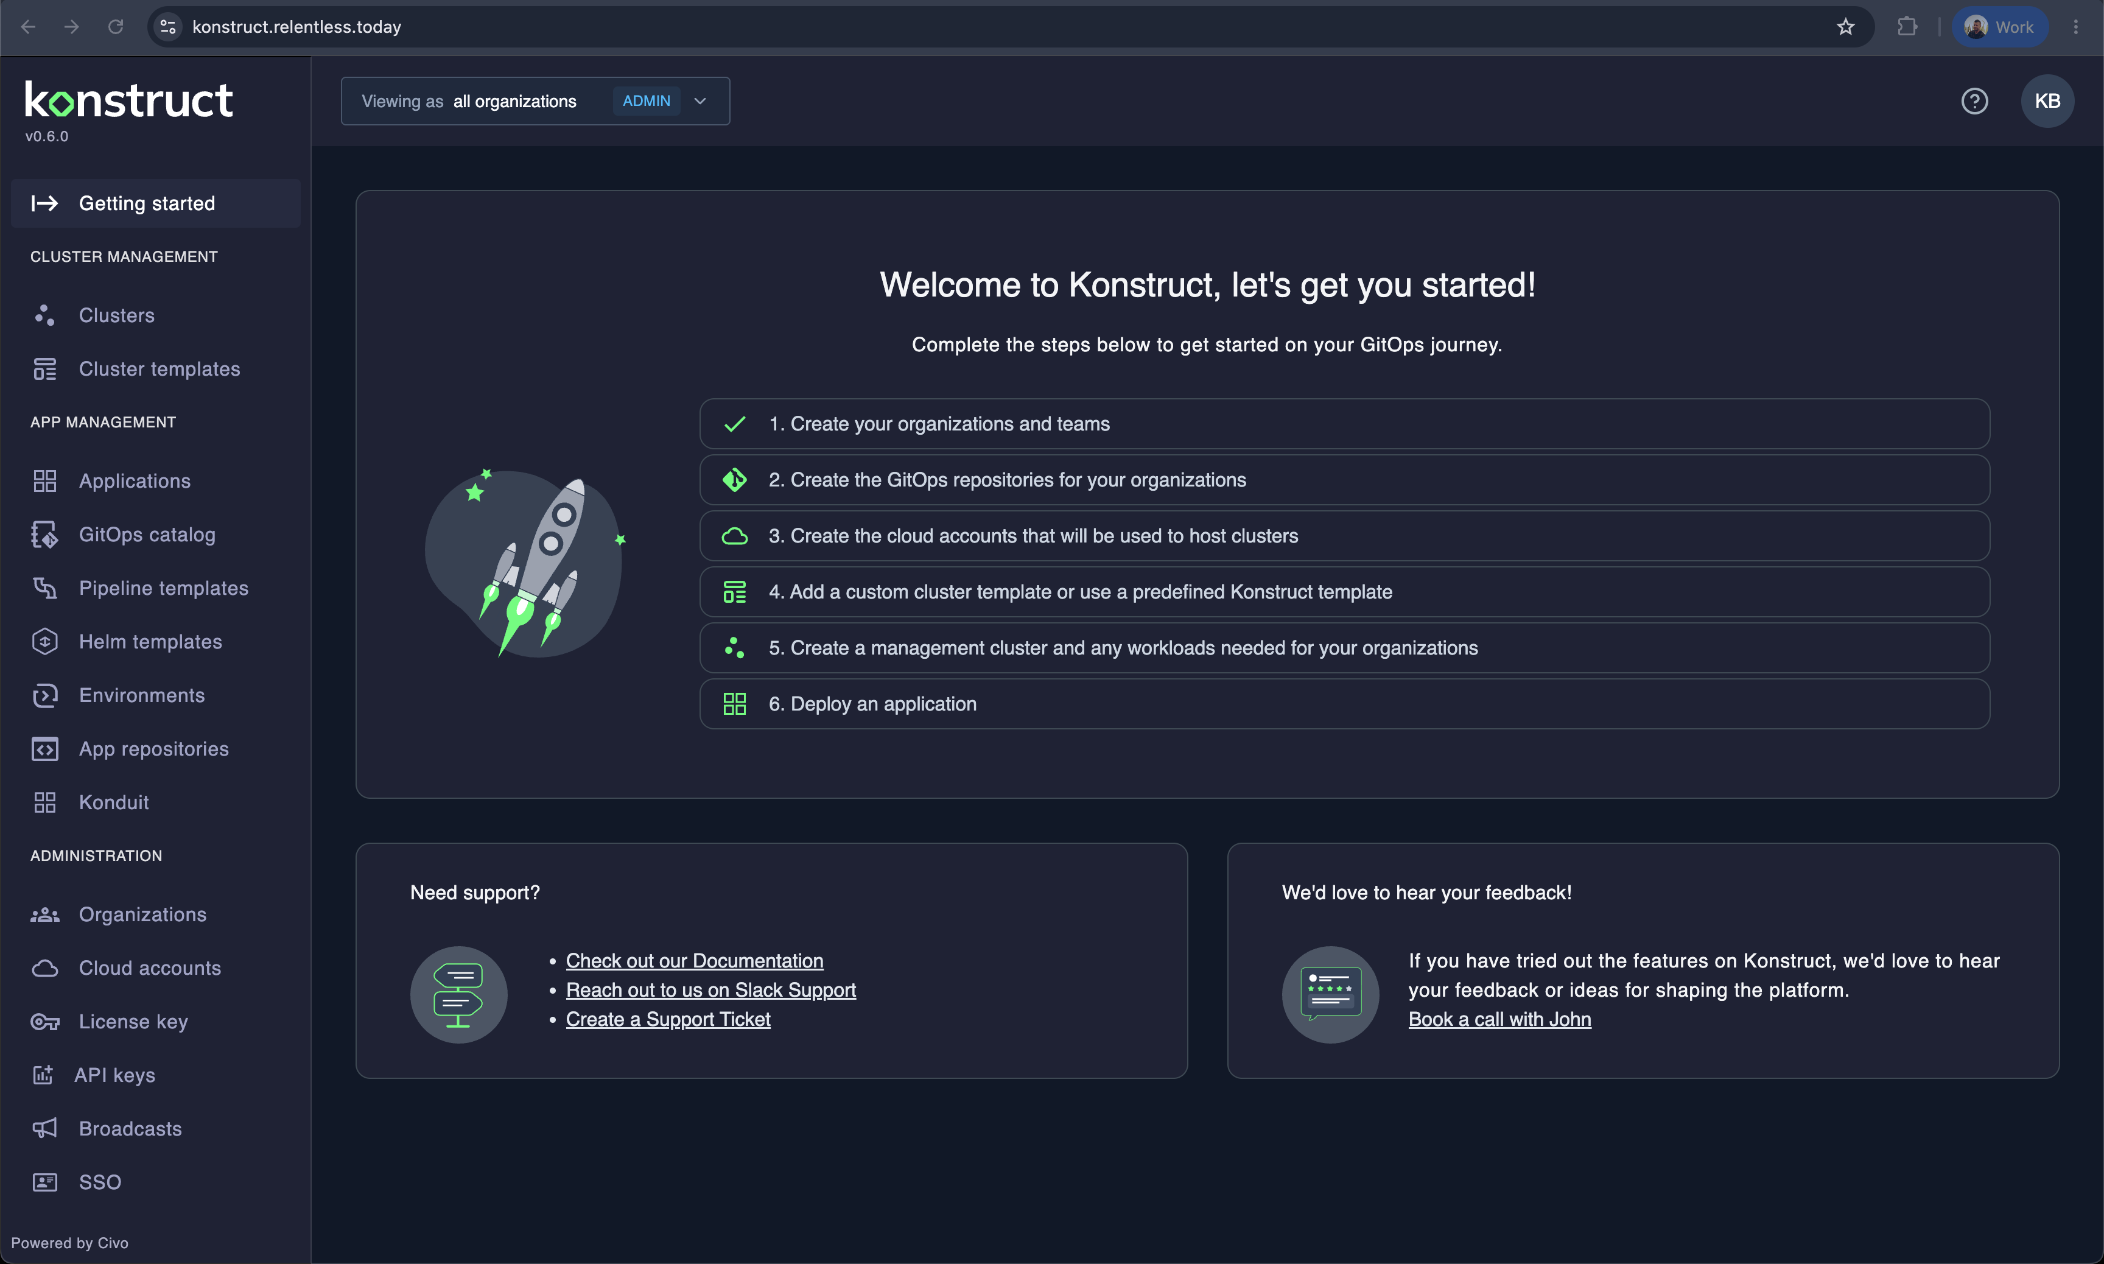2104x1264 pixels.
Task: Click the Applications grid icon in sidebar
Action: pos(44,481)
